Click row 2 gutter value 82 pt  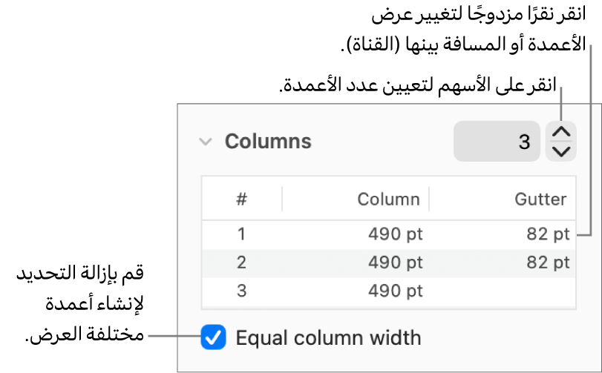click(548, 263)
